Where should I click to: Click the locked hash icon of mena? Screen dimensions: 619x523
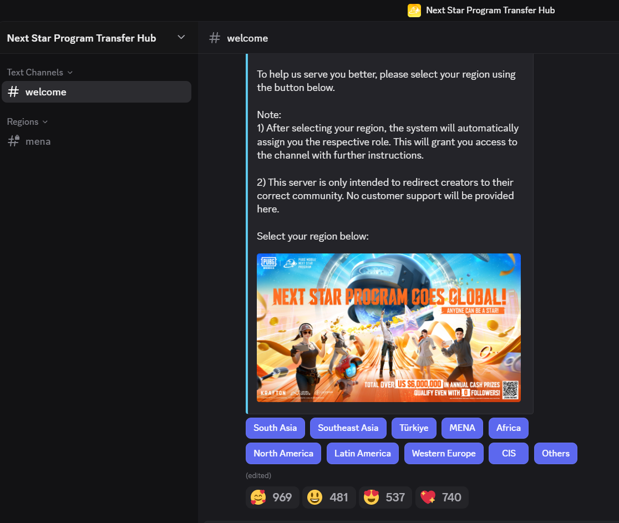point(13,141)
